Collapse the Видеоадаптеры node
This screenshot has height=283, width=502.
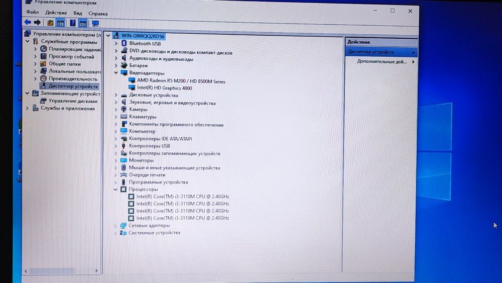tap(116, 73)
